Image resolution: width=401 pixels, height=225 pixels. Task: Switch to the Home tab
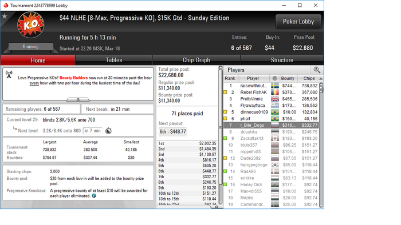pos(38,60)
